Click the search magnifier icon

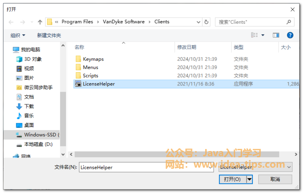pos(289,22)
